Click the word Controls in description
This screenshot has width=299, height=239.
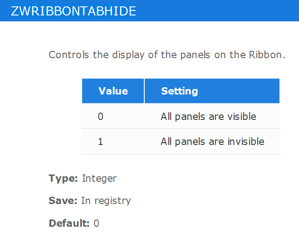pos(69,55)
